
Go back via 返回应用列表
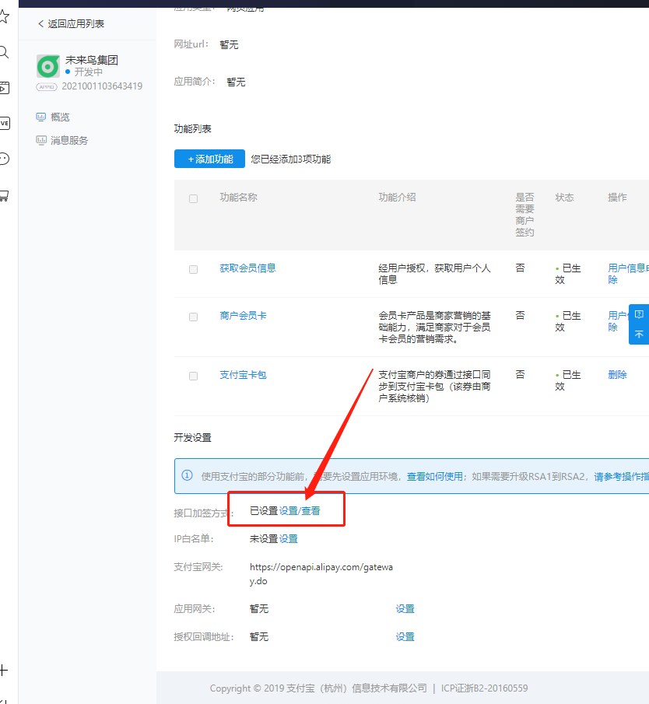tap(71, 24)
